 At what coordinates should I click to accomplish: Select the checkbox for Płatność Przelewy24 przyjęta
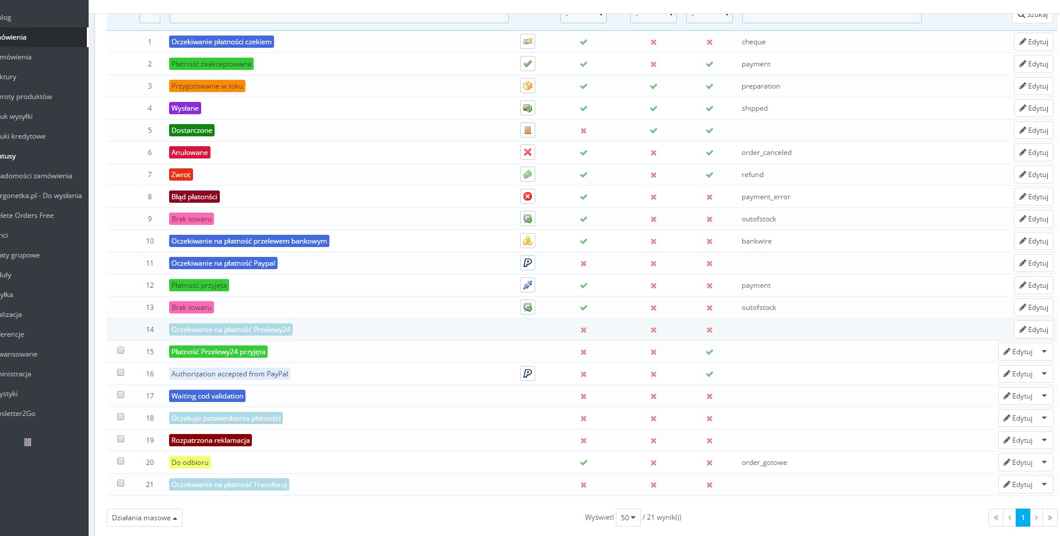[x=121, y=350]
